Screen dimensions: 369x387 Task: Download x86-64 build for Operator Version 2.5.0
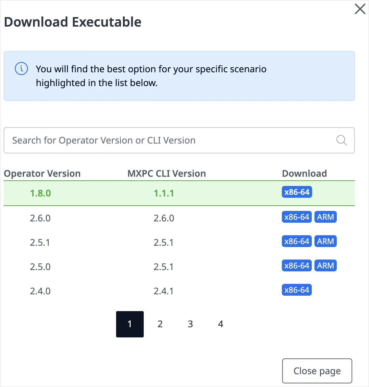(297, 265)
